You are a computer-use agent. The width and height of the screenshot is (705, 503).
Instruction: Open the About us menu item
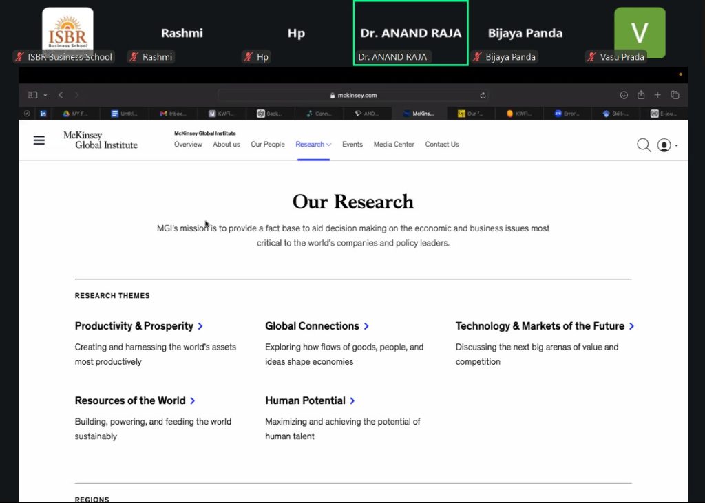227,145
